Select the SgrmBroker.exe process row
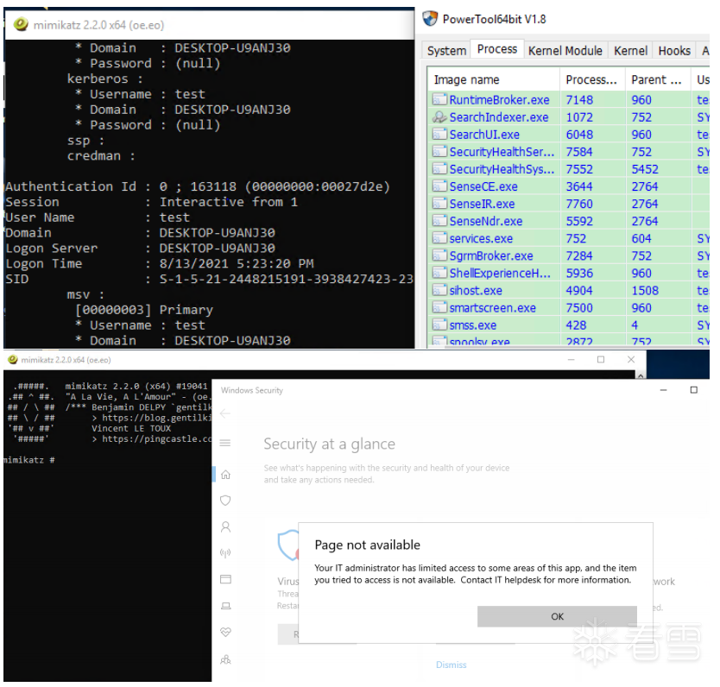Screen dimensions: 720x687 [570, 255]
